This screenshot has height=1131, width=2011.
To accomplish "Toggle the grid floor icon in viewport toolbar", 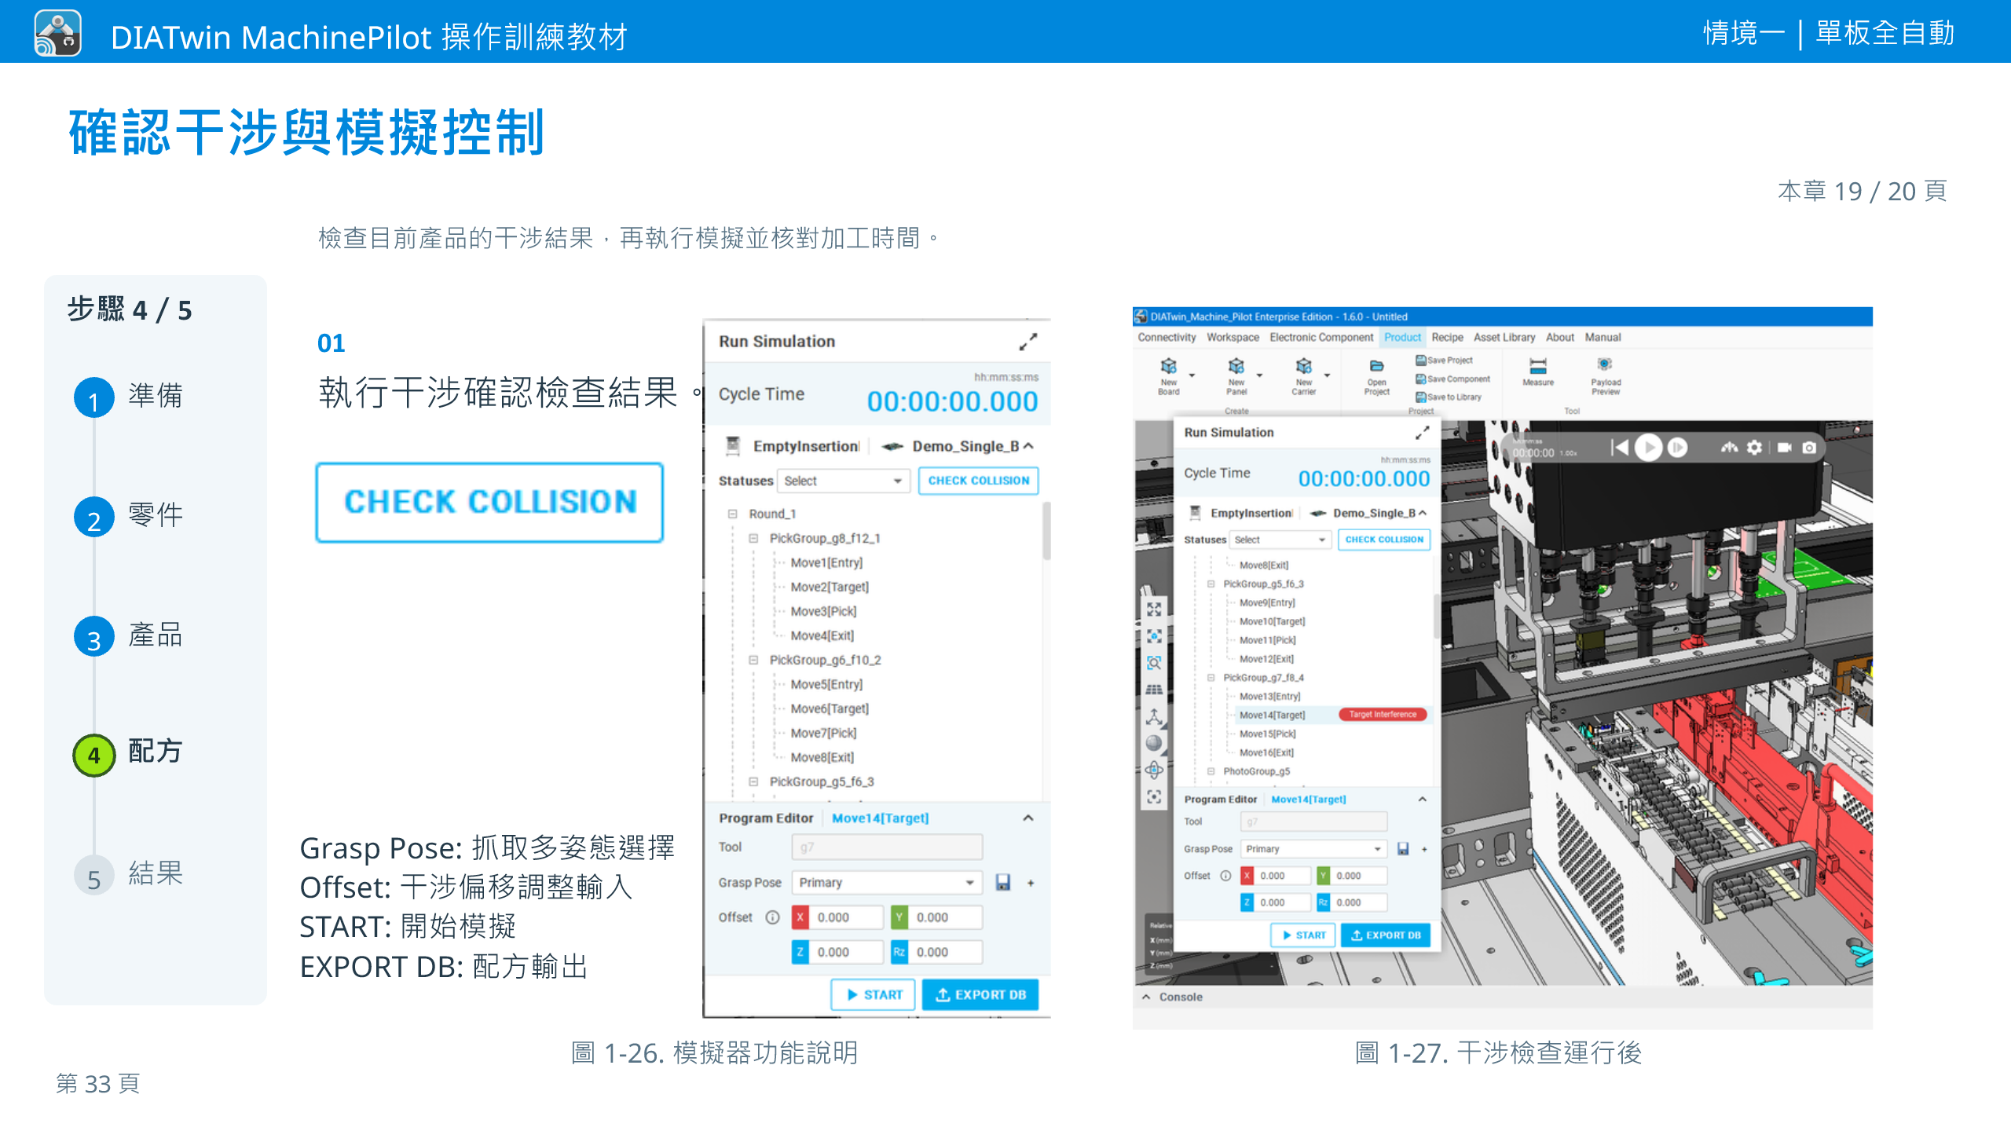I will [x=1154, y=690].
